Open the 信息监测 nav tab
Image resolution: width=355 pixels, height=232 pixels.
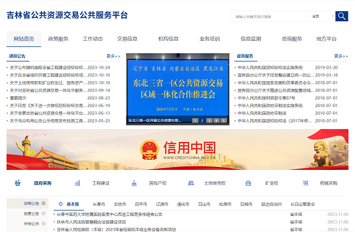(x=251, y=39)
